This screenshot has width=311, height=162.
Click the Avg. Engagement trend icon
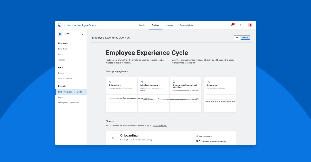click(196, 136)
